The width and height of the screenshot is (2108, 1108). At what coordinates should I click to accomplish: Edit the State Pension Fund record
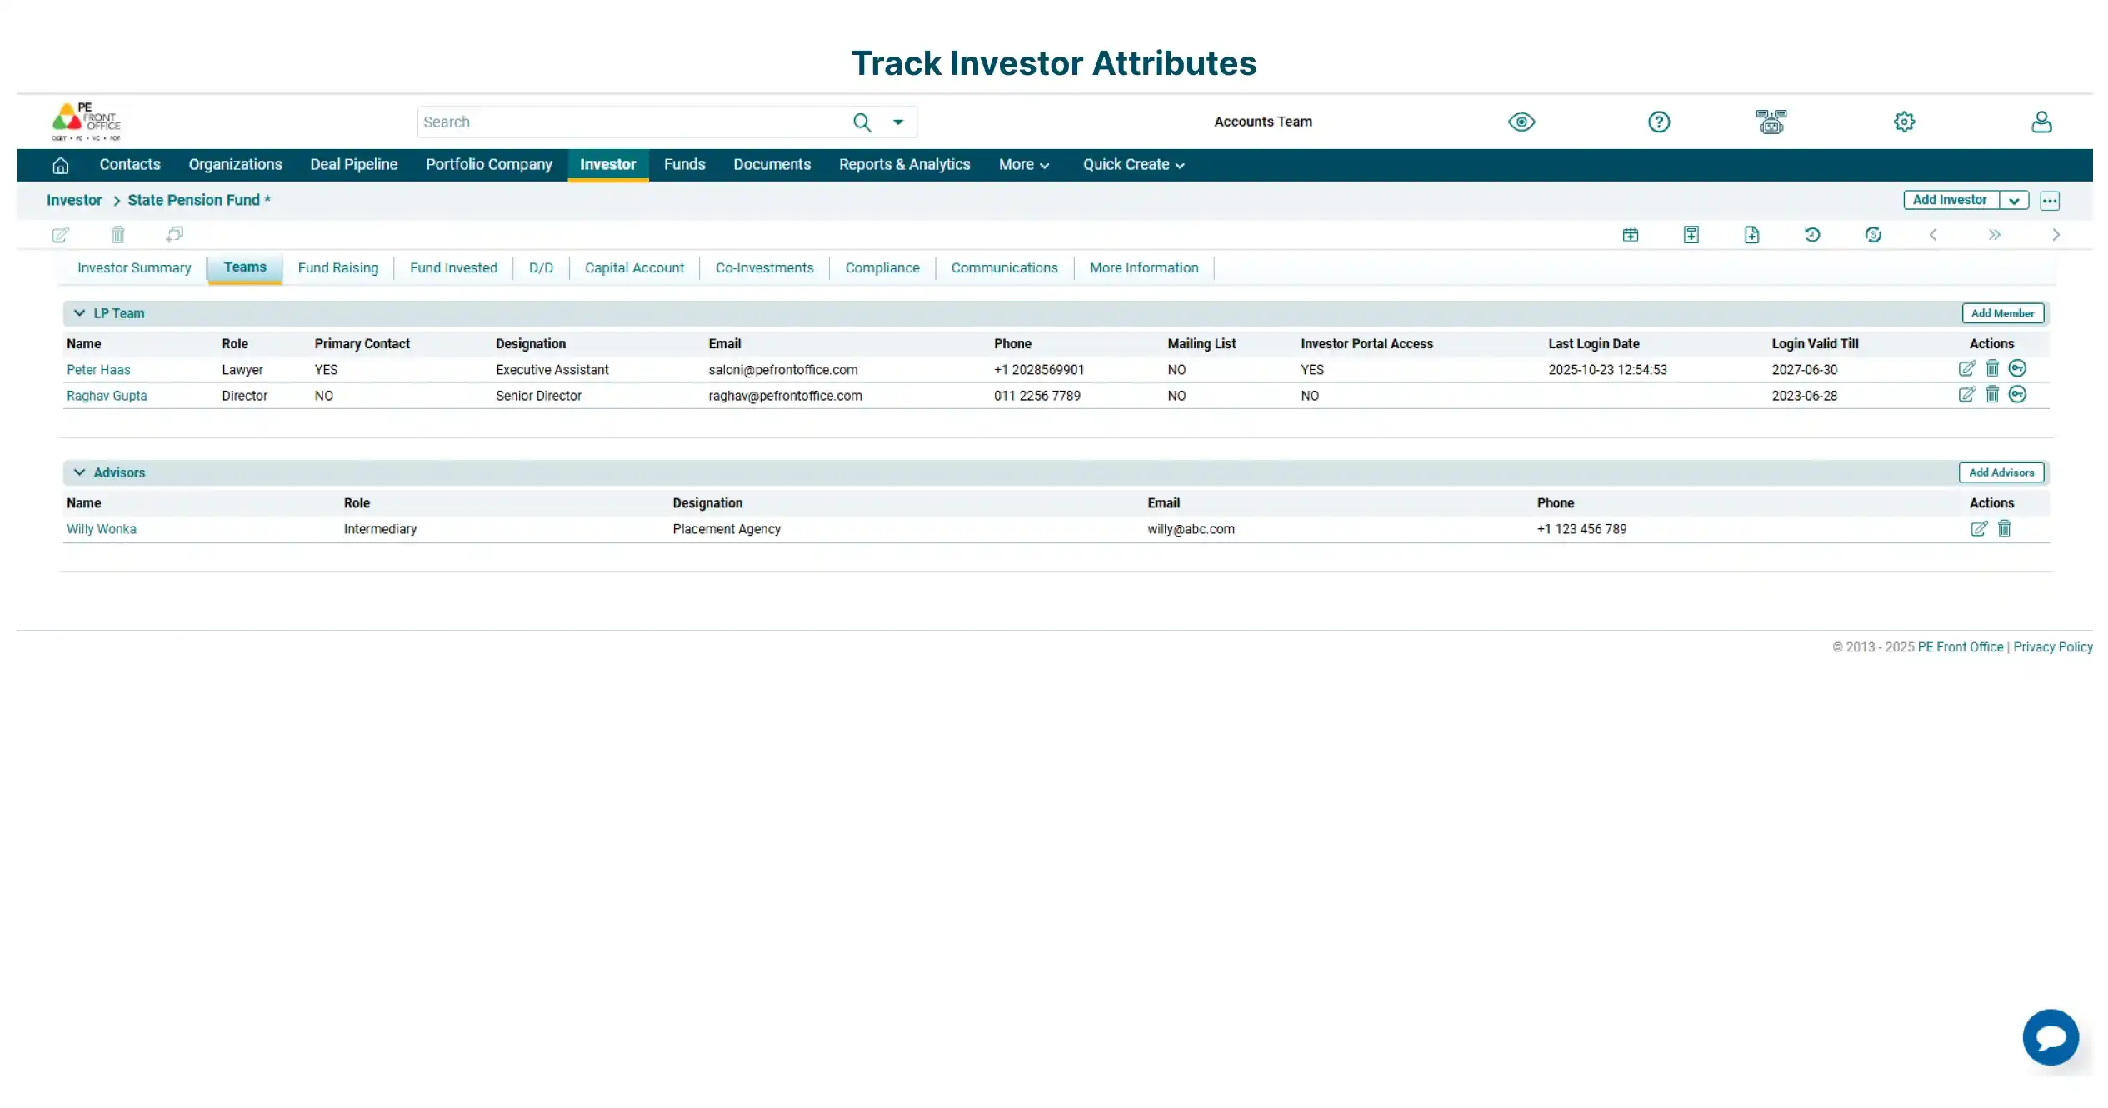click(x=61, y=235)
